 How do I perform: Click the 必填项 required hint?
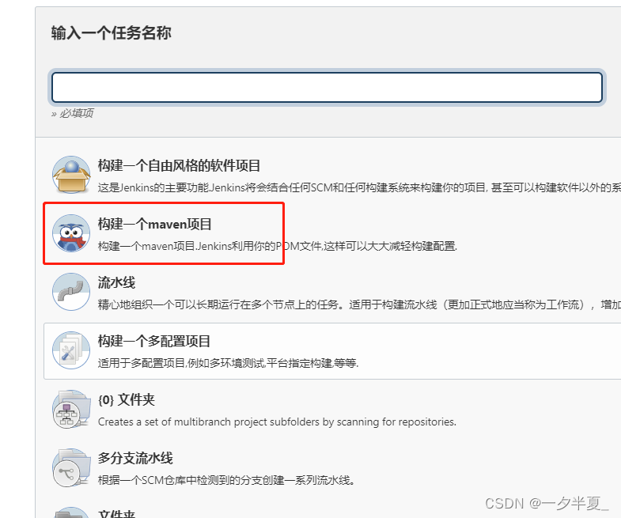point(73,114)
